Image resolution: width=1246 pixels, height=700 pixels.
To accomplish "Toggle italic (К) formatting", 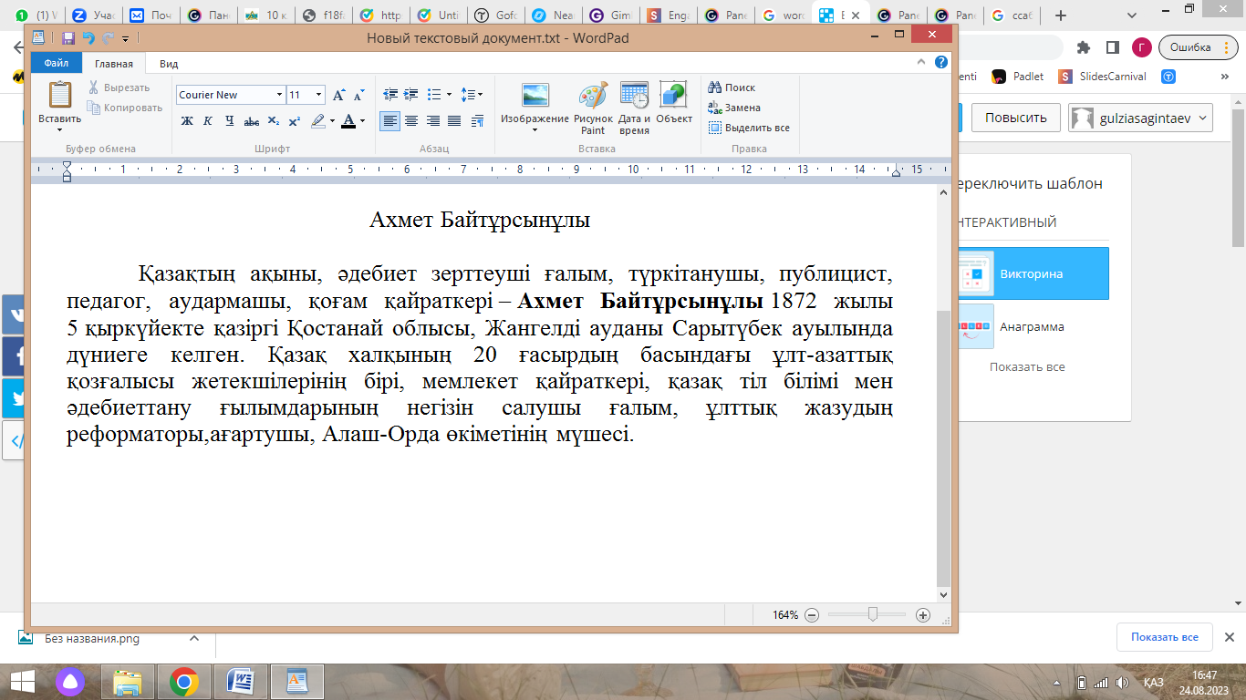I will [208, 121].
